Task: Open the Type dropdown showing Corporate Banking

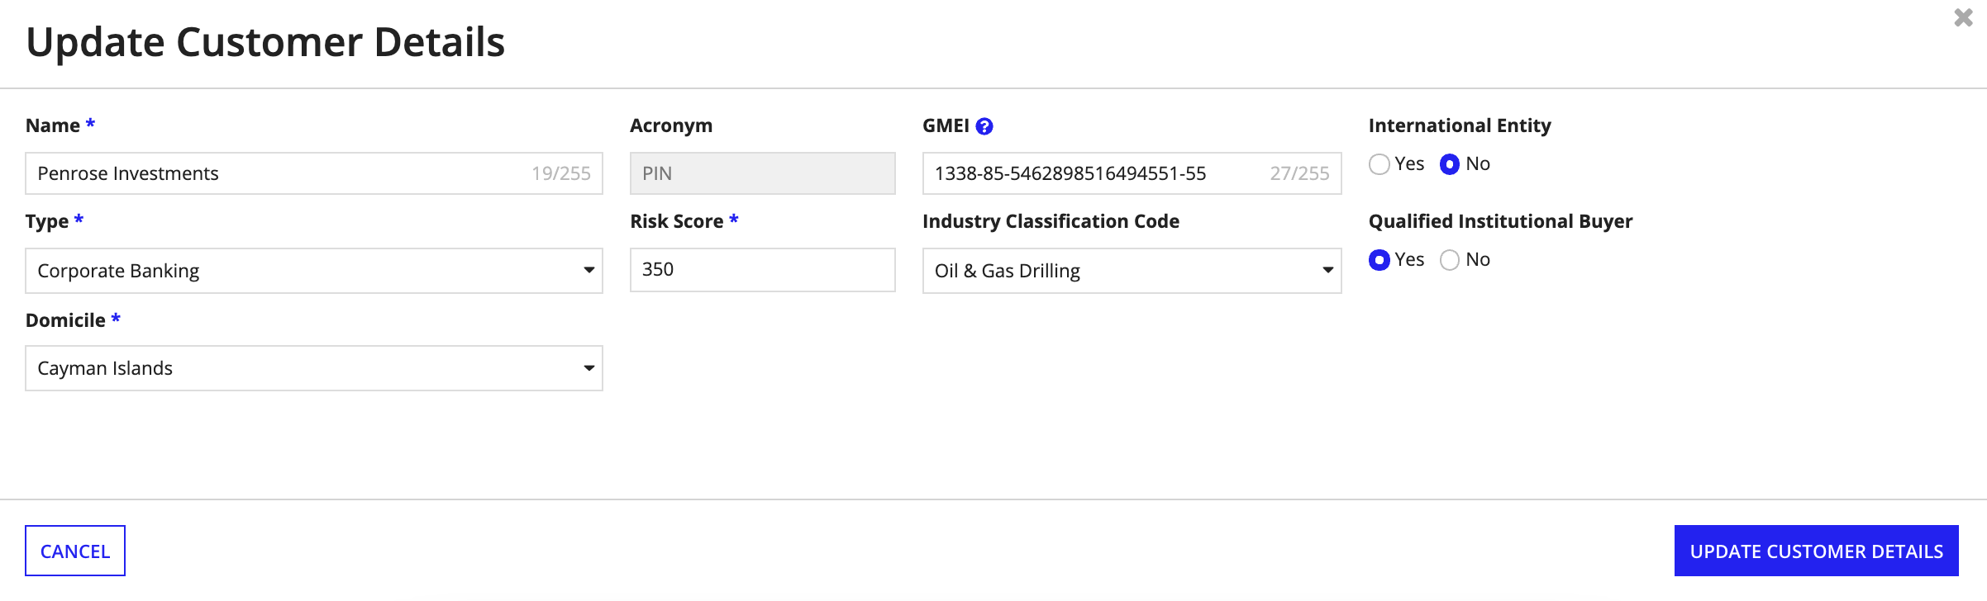Action: click(x=314, y=271)
